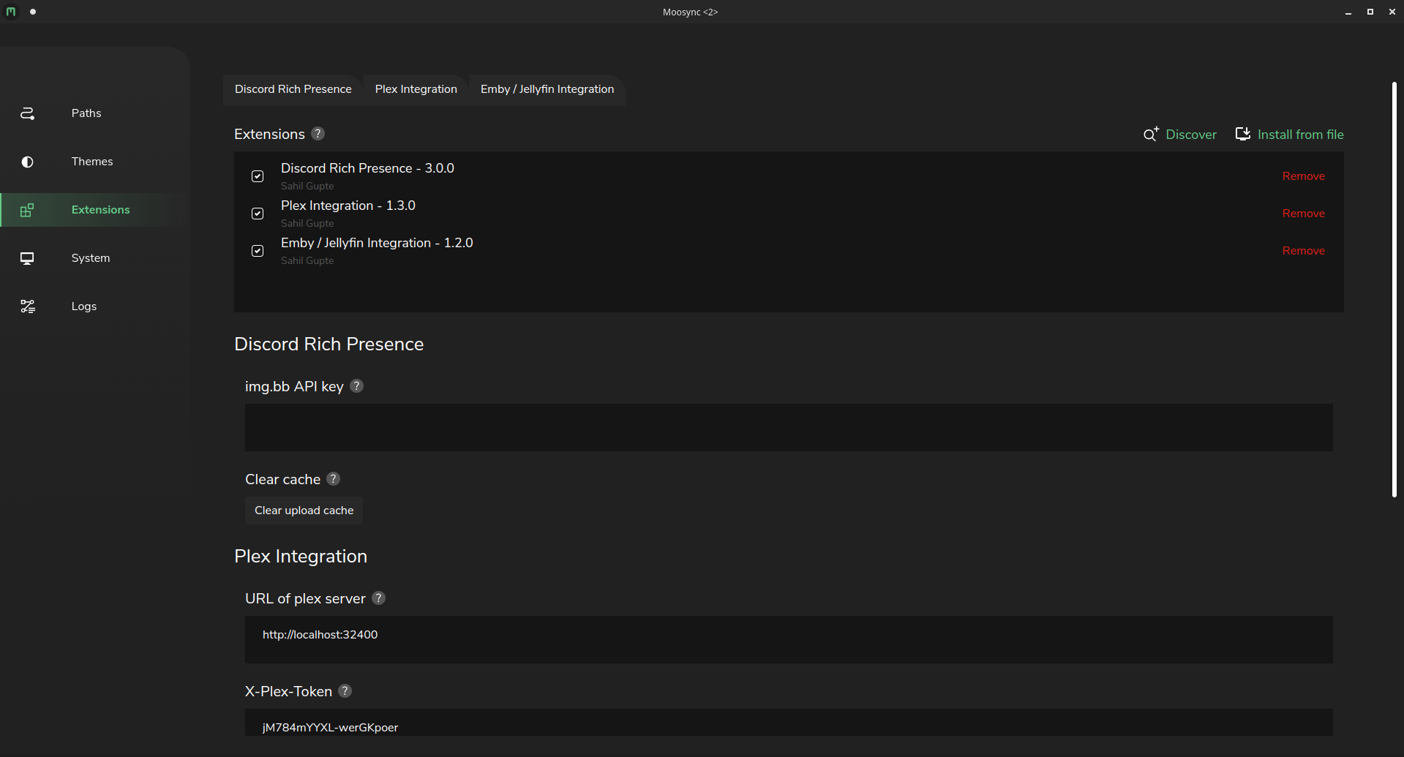This screenshot has height=757, width=1404.
Task: Select Emby / Jellyfin Integration - 1.2.0 text
Action: coord(377,243)
